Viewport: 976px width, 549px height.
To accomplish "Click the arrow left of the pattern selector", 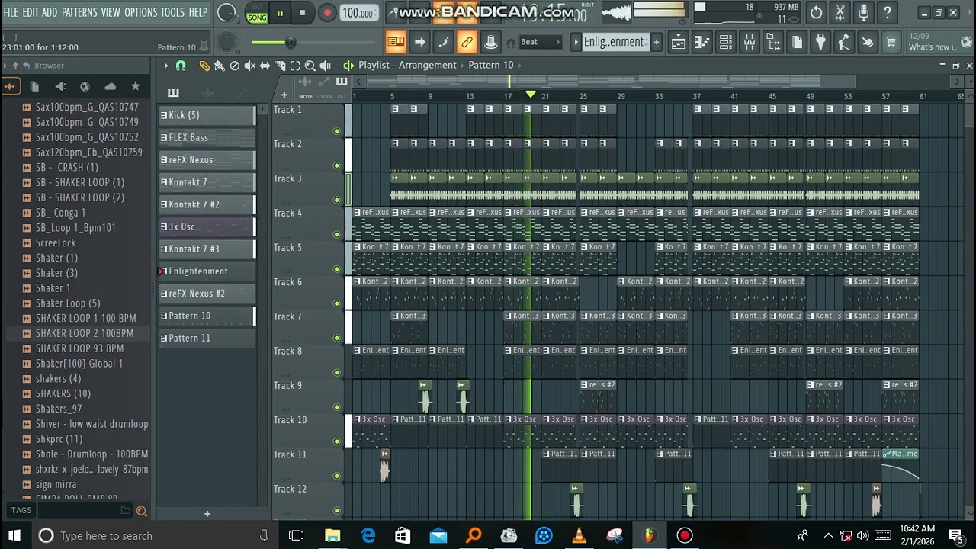I will click(x=576, y=42).
